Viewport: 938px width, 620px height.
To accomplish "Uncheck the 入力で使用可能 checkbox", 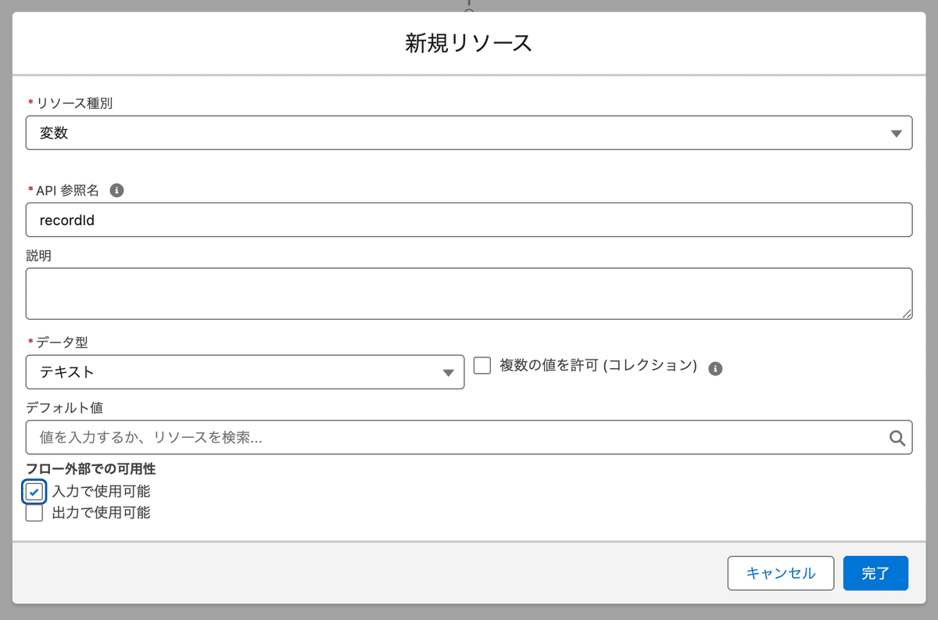I will (34, 492).
